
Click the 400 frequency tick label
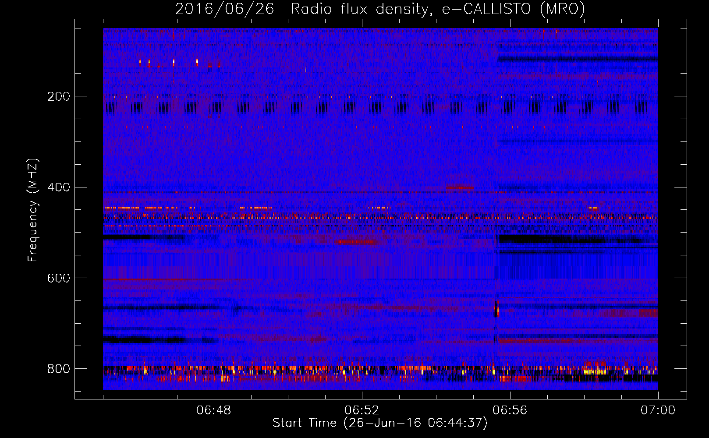coord(59,187)
